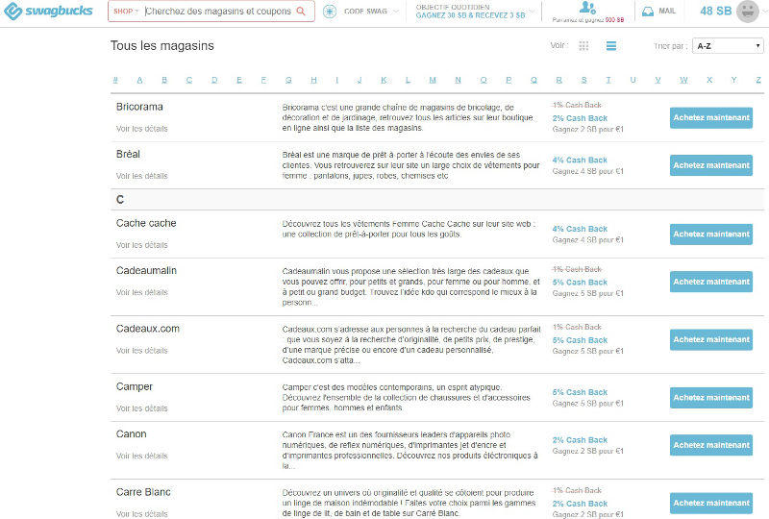Click Achetez maintenant for Cache cache

[711, 234]
